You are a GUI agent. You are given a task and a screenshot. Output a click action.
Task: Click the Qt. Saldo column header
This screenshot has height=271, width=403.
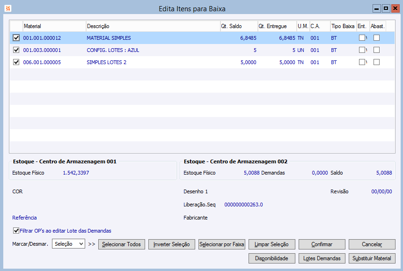239,26
